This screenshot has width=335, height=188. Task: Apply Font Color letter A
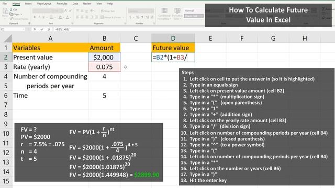tap(68, 17)
